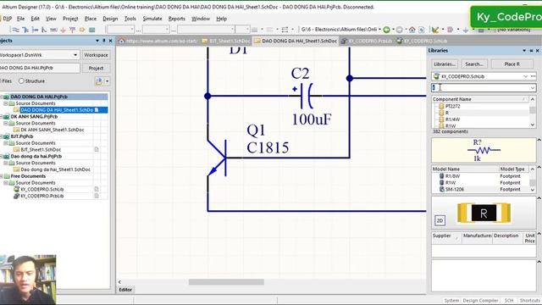The width and height of the screenshot is (542, 305).
Task: Click the SM-1206 footprint 3D preview
Action: pos(484,213)
